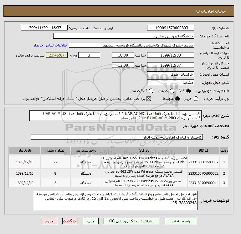Screen dimensions: 241x234
Task: Click quantity cell showing 8
Action: pyautogui.click(x=55, y=173)
